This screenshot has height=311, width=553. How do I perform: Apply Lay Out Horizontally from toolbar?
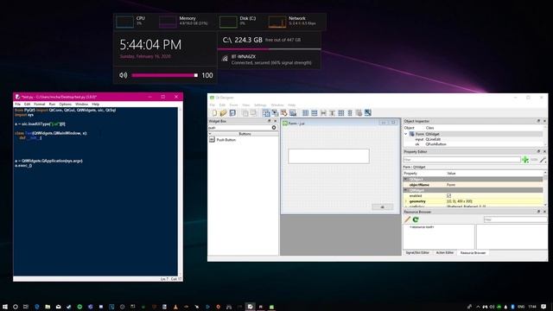(x=305, y=113)
